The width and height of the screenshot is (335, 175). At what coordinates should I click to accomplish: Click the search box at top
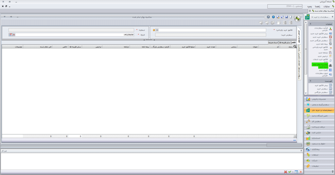pyautogui.click(x=285, y=7)
